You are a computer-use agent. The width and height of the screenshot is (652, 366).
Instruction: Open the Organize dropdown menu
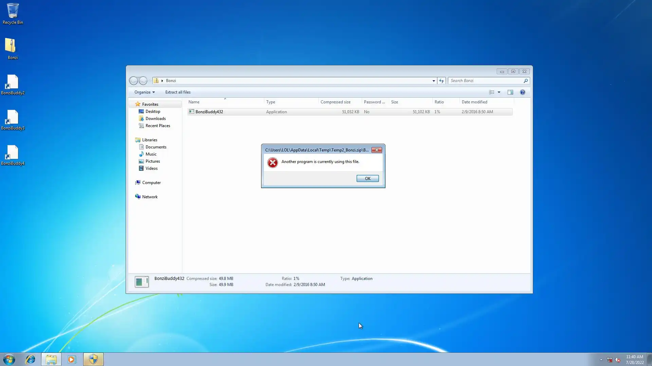[x=144, y=92]
